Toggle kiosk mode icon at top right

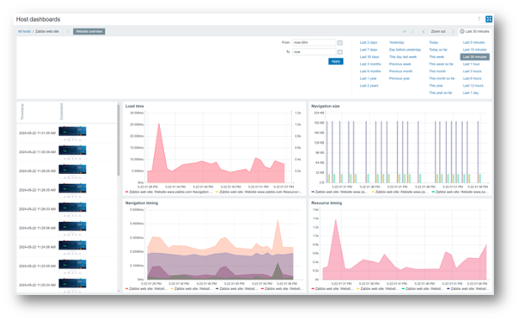coord(489,18)
